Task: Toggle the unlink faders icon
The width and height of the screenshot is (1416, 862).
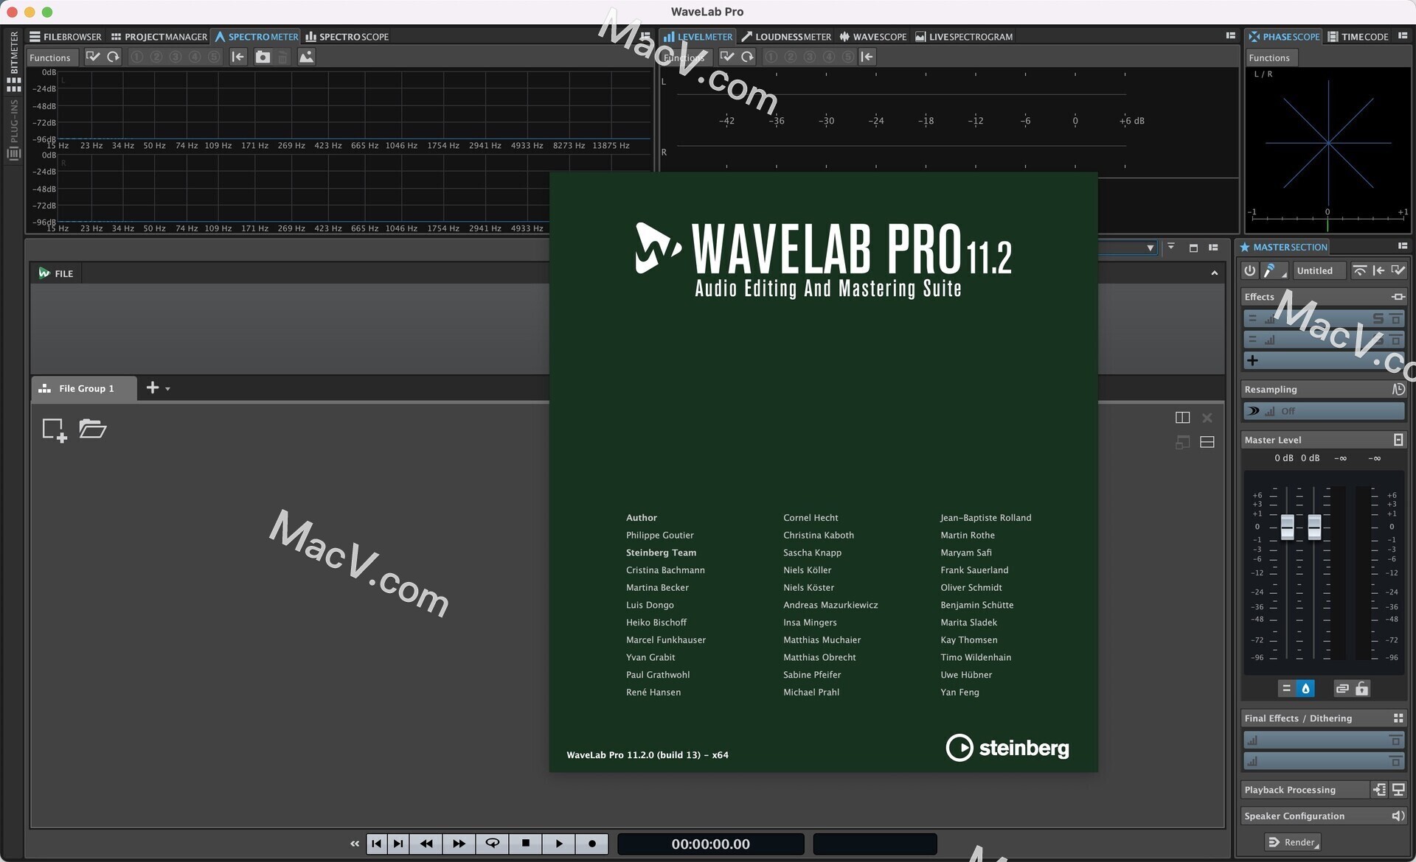Action: tap(1342, 688)
